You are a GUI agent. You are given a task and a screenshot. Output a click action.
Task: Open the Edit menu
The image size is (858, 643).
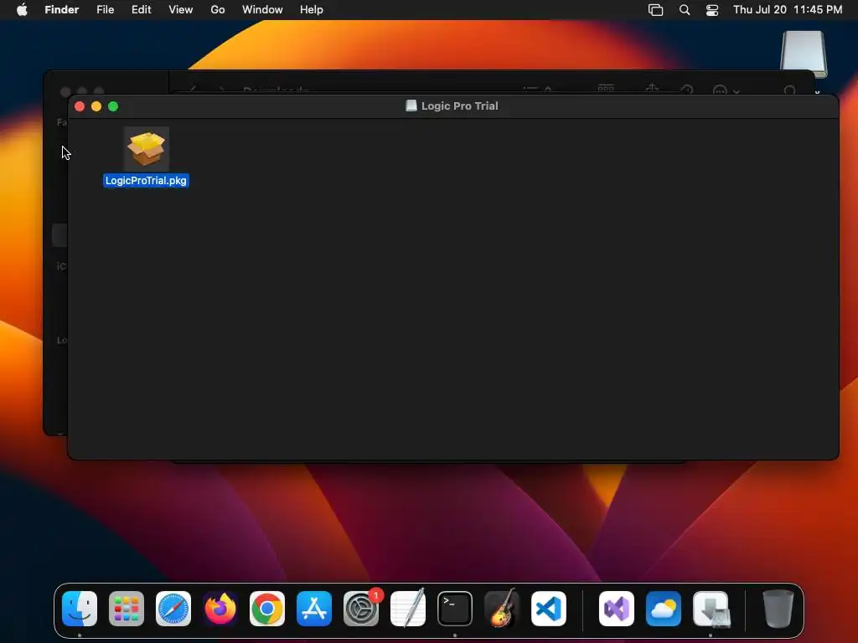coord(141,10)
